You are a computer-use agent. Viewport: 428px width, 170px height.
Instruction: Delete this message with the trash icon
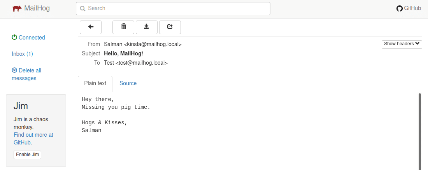point(123,27)
